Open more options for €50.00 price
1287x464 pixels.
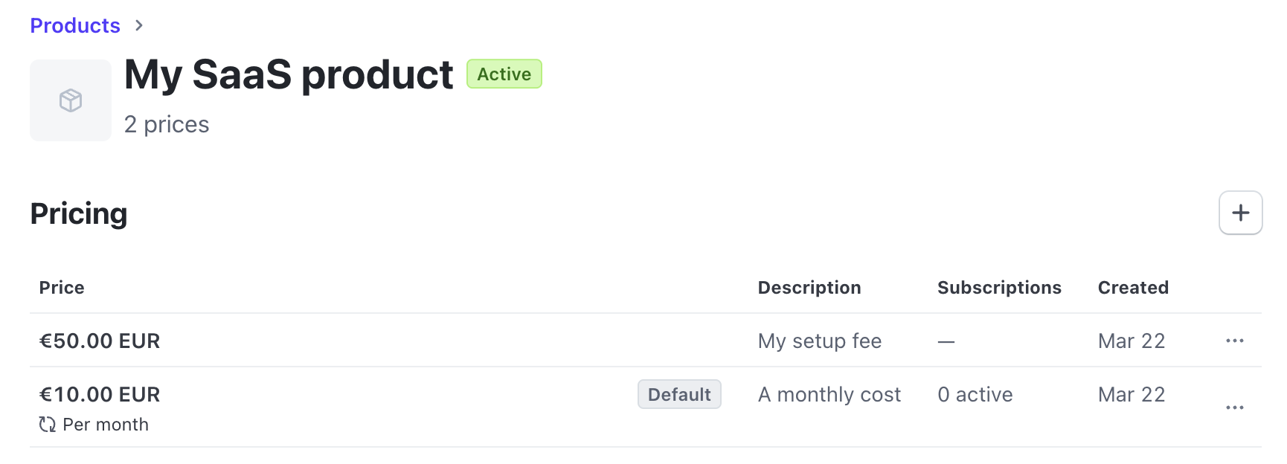[x=1234, y=341]
